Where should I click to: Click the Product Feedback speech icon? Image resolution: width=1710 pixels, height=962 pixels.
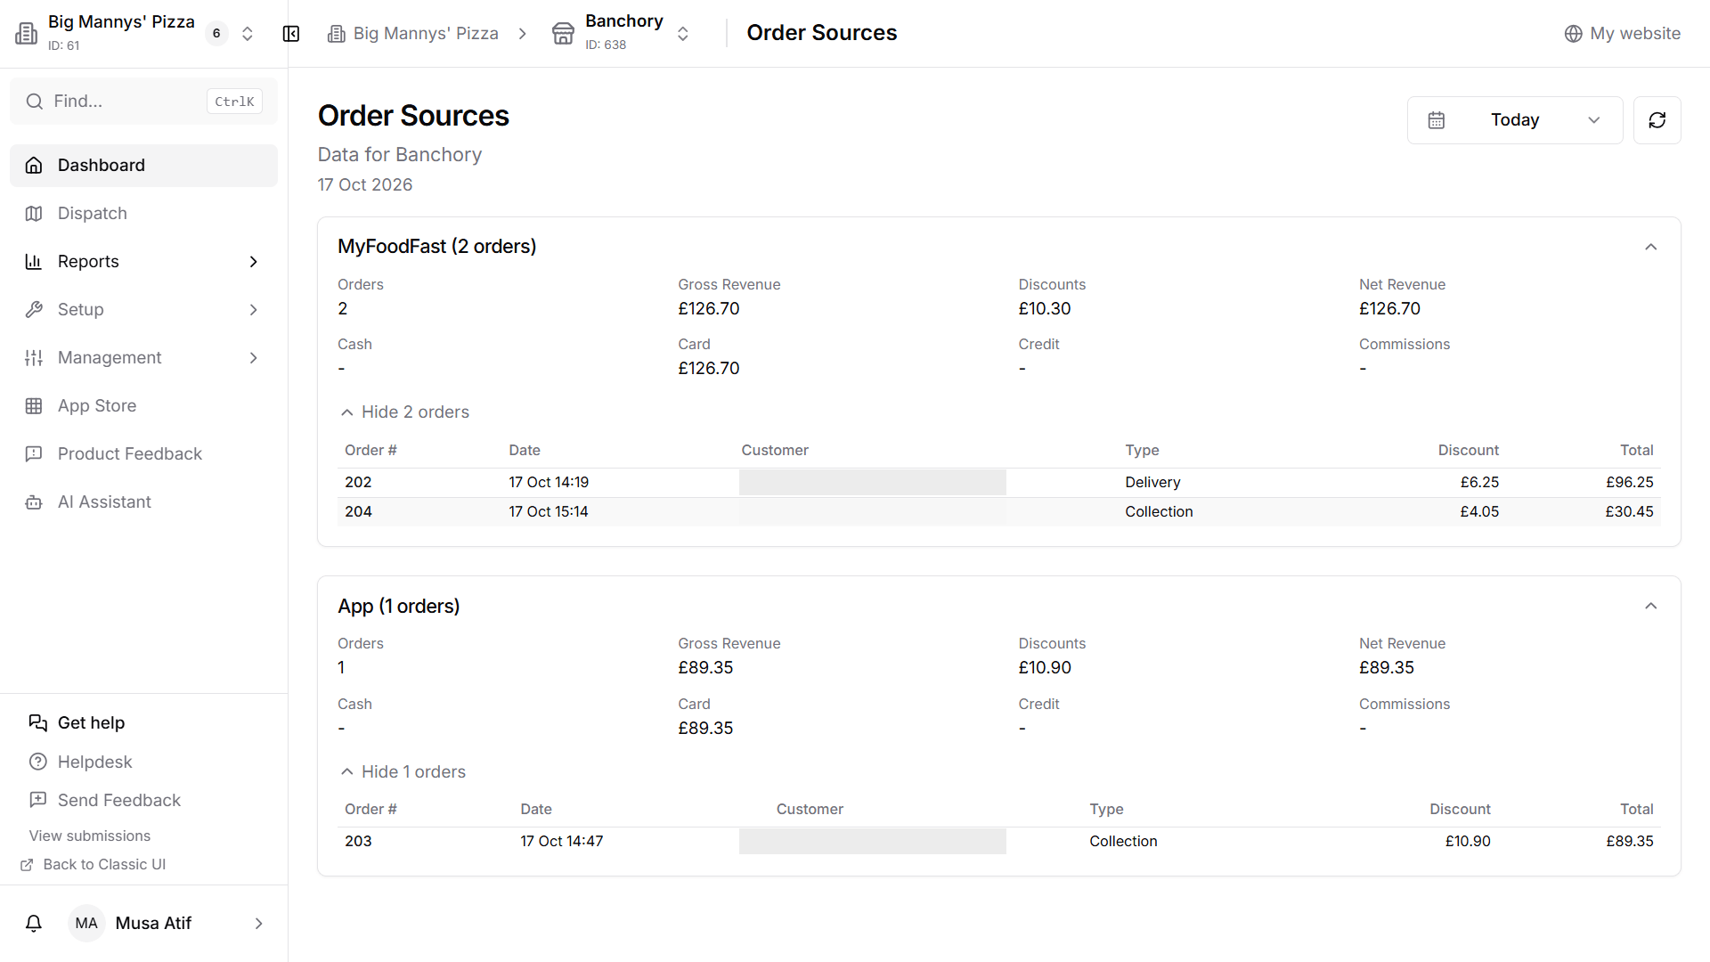(x=34, y=454)
